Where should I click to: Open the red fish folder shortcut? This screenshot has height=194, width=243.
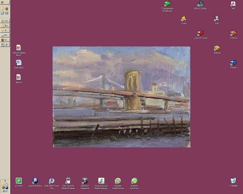200,35
